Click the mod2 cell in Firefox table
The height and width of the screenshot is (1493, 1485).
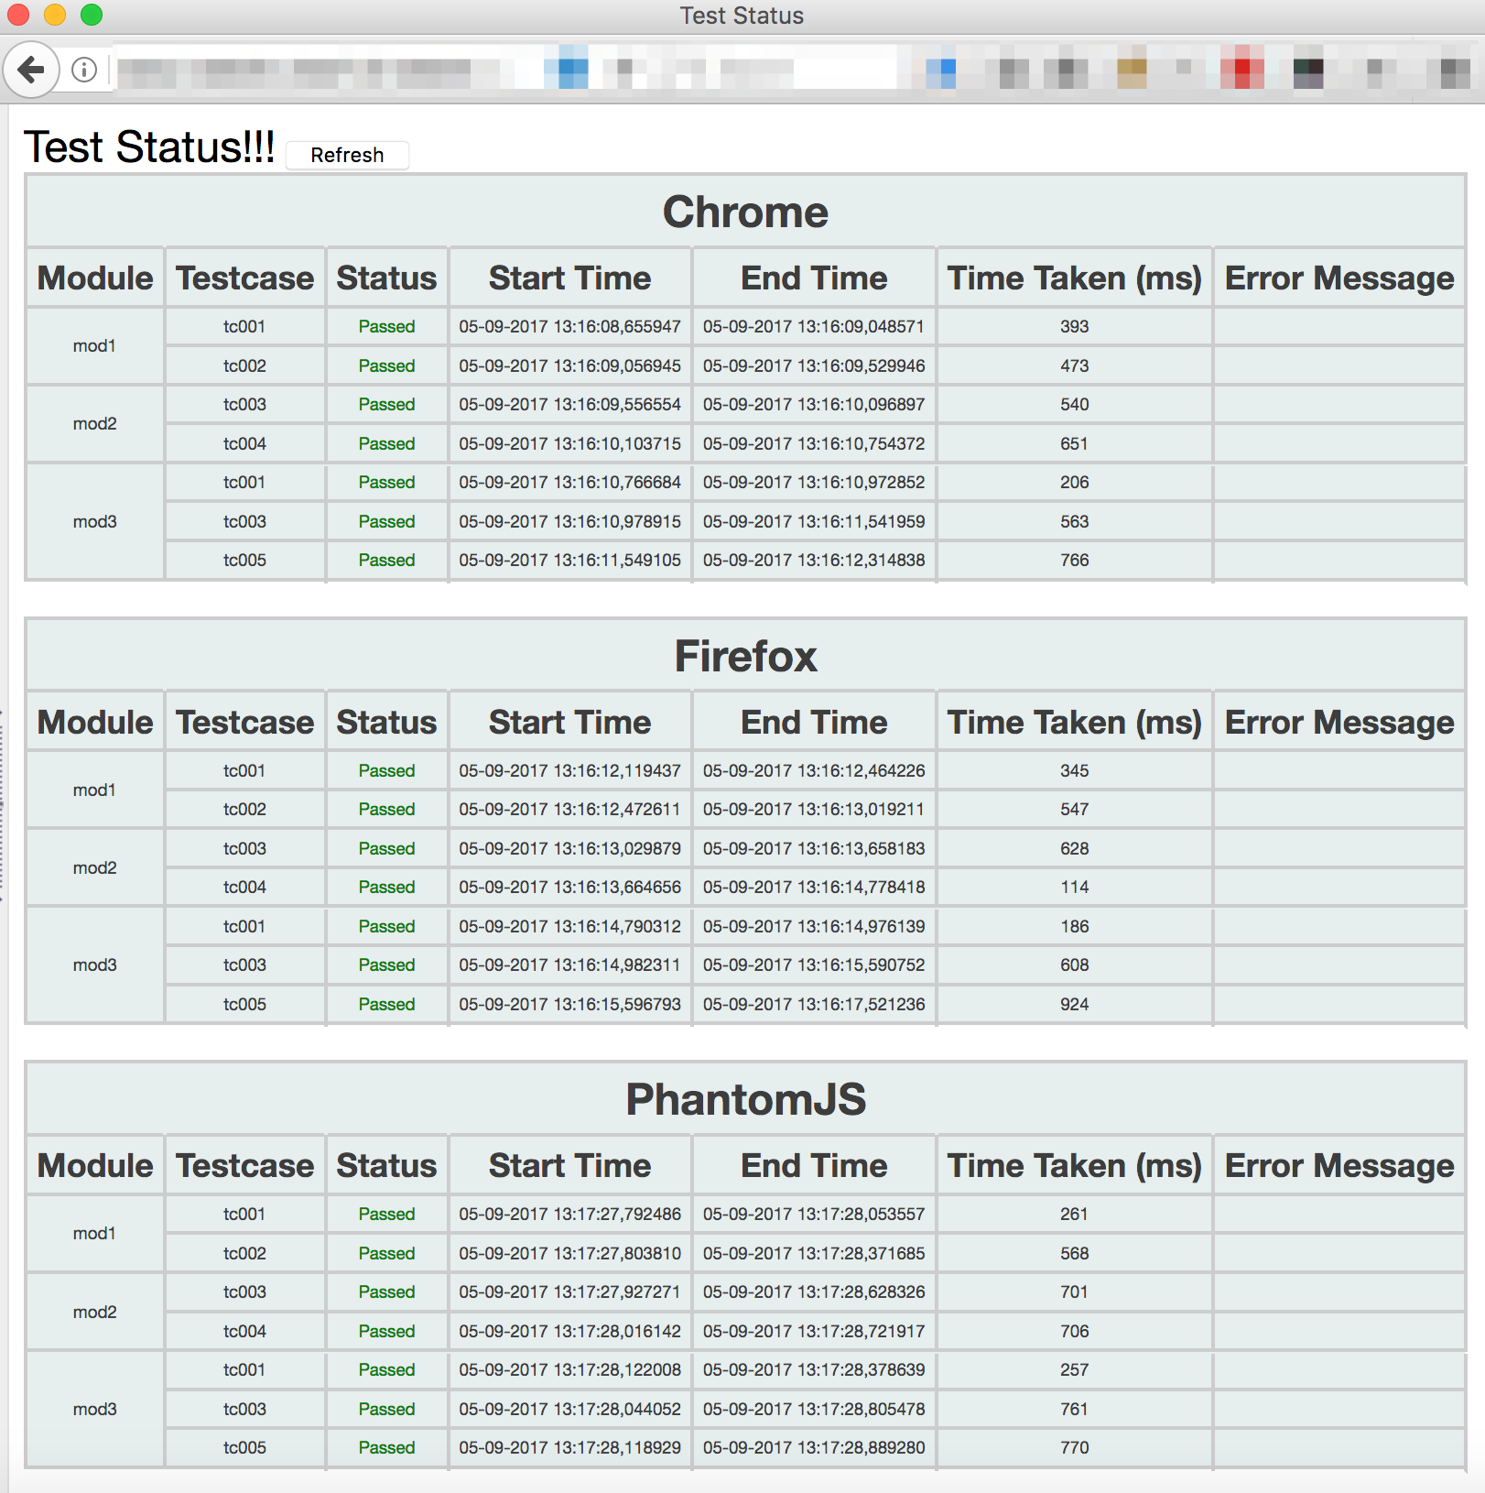(x=95, y=867)
